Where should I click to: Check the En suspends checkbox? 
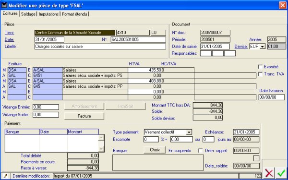coord(201,151)
